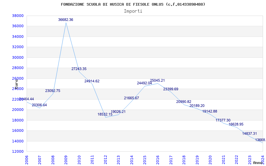Click the Anno axis label

point(258,163)
